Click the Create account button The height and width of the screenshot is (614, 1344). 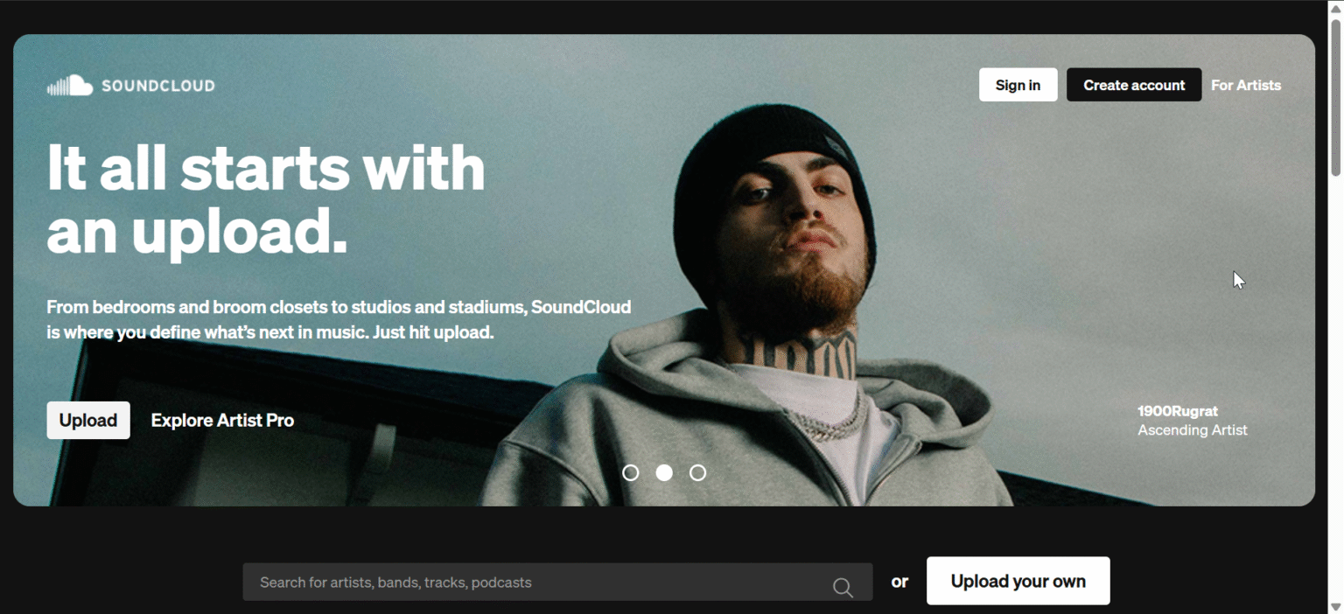coord(1134,85)
